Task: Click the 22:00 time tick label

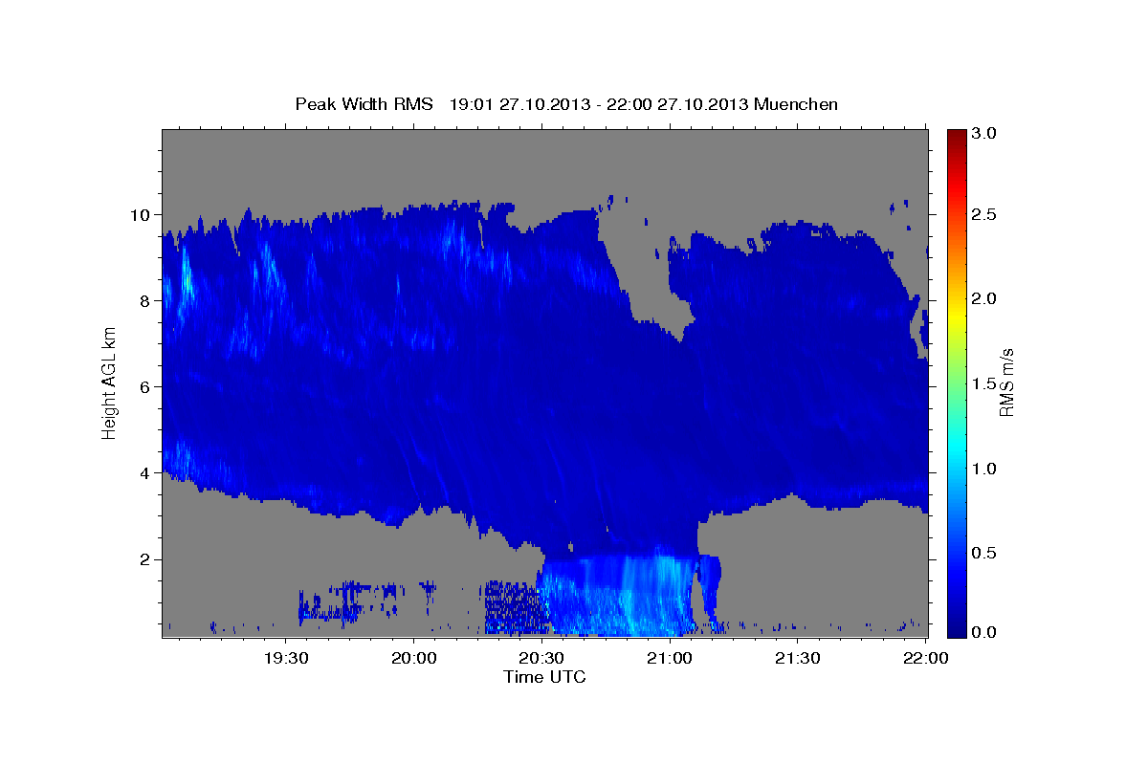Action: pyautogui.click(x=925, y=658)
